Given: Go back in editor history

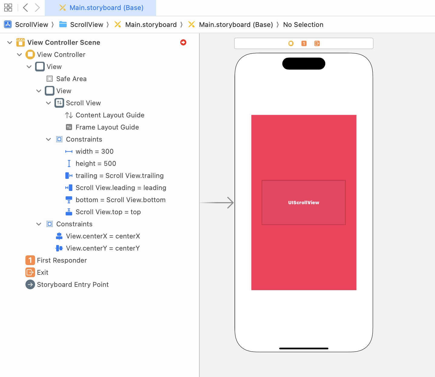Looking at the screenshot, I should pyautogui.click(x=26, y=8).
